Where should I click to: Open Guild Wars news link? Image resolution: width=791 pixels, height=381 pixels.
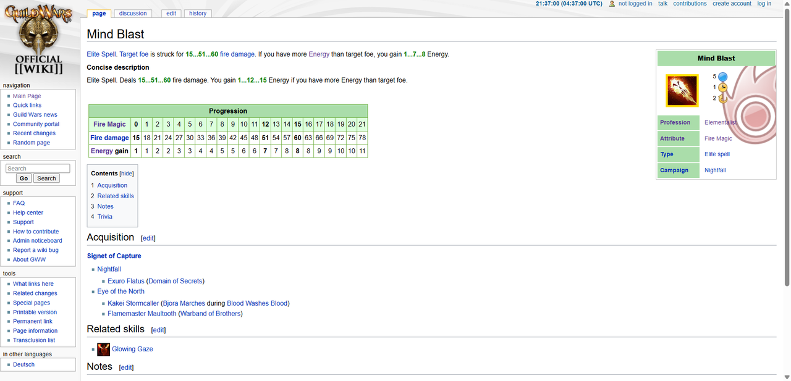tap(35, 115)
